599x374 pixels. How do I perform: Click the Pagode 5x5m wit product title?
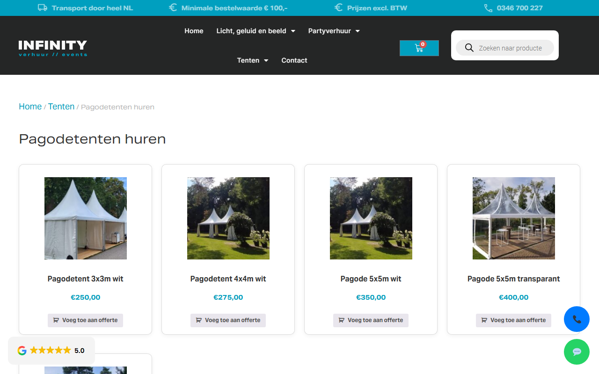(x=371, y=279)
